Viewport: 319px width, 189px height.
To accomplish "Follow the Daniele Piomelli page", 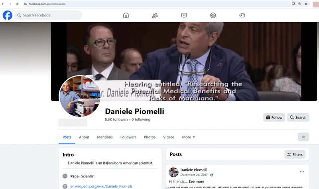I will [x=274, y=117].
